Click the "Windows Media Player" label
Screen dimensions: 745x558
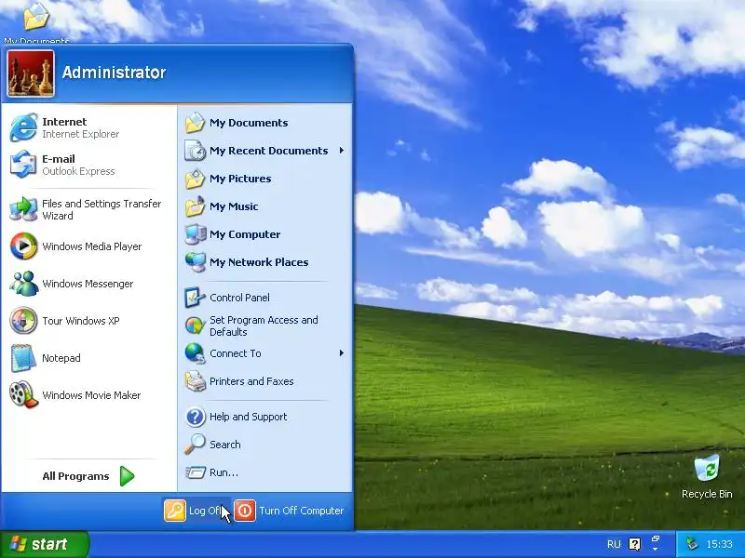point(91,246)
